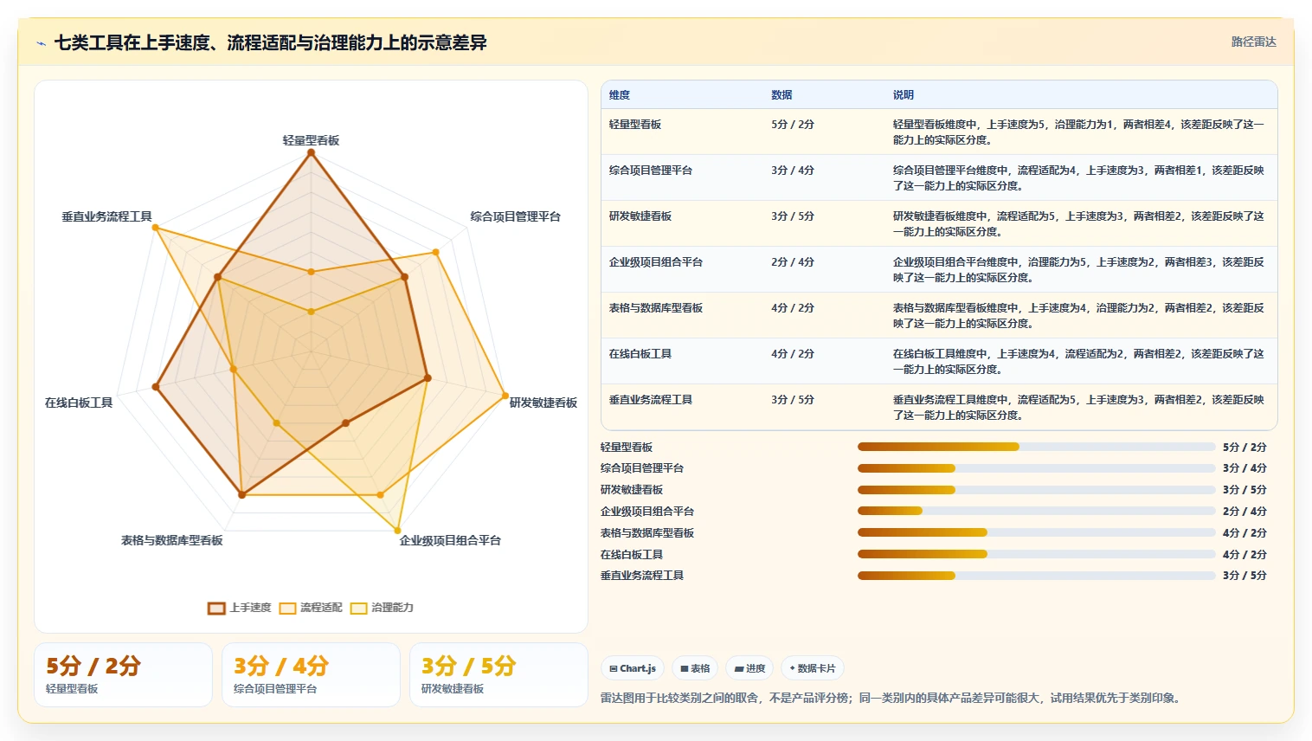This screenshot has width=1312, height=741.
Task: Click the radar point at 垂直业务流程工具 vertex
Action: 155,228
